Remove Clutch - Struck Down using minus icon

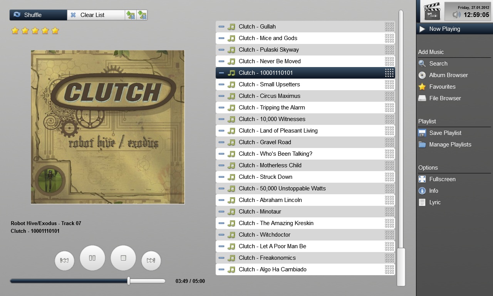[x=221, y=177]
